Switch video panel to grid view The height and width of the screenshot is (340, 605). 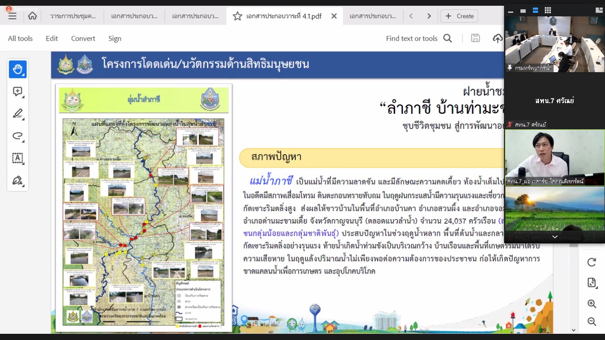pyautogui.click(x=548, y=11)
